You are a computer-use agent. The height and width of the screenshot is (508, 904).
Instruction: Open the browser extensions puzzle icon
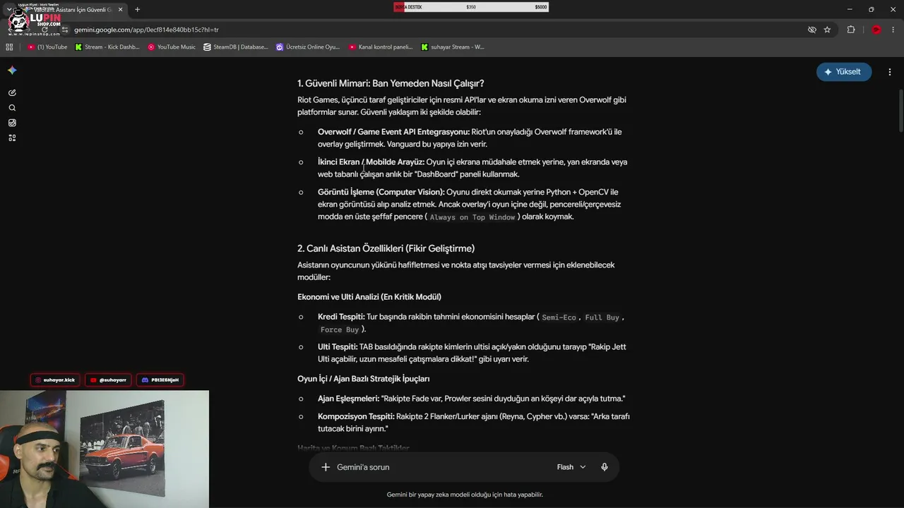pos(851,30)
